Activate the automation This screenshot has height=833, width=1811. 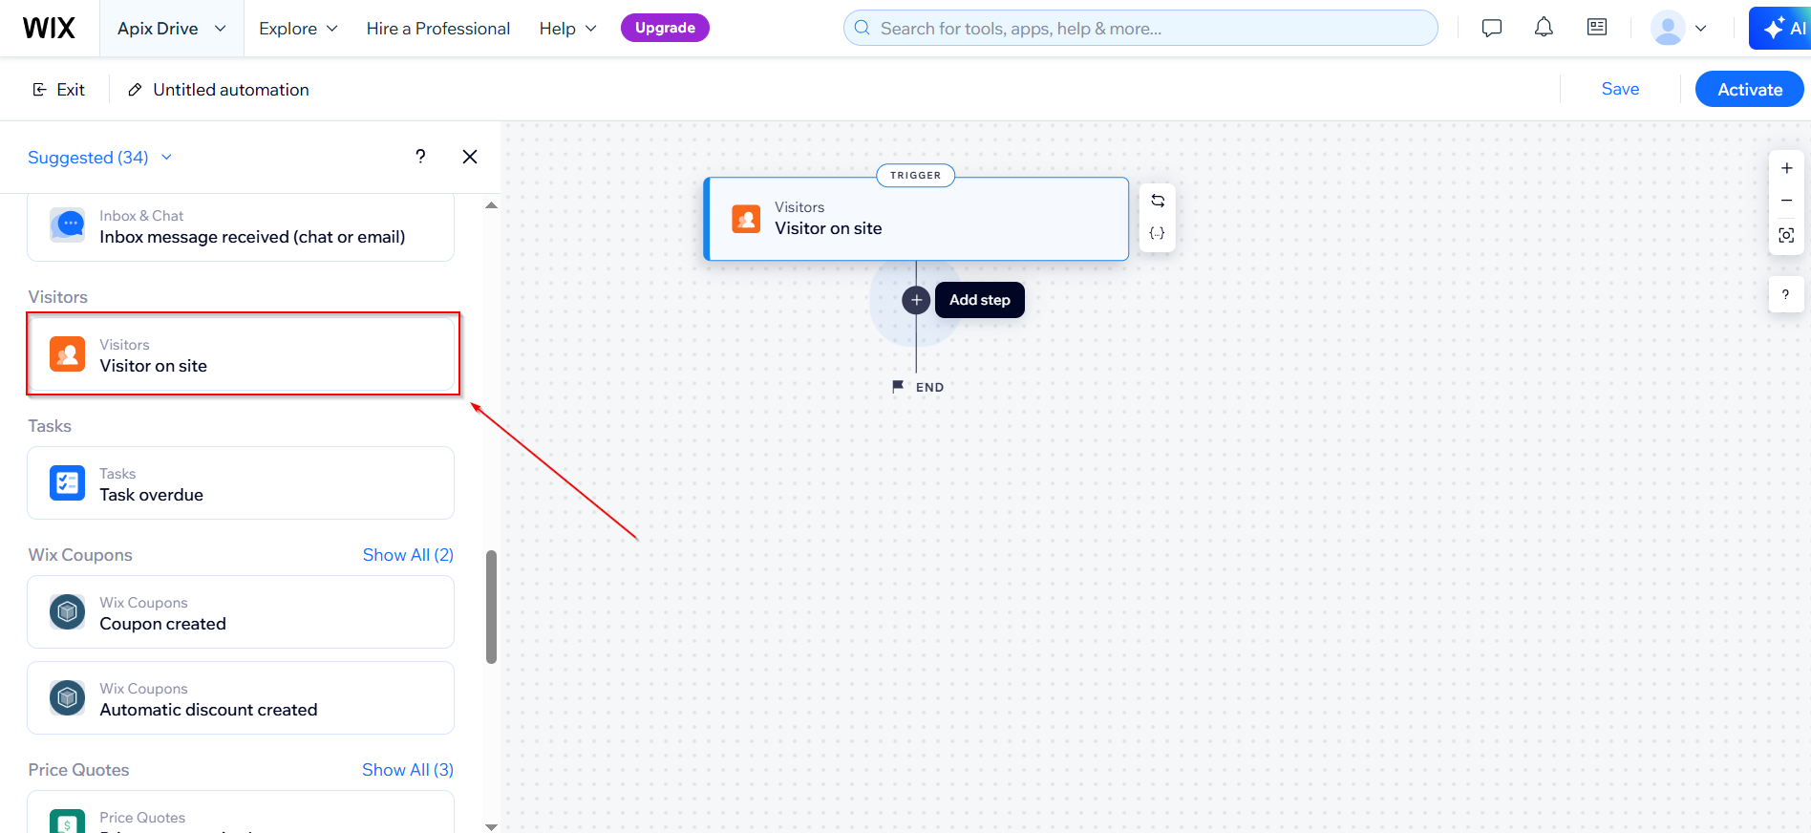tap(1750, 89)
